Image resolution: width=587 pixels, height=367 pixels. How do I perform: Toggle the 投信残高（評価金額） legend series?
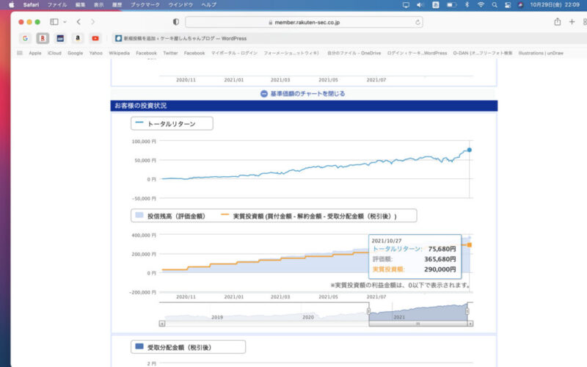170,216
